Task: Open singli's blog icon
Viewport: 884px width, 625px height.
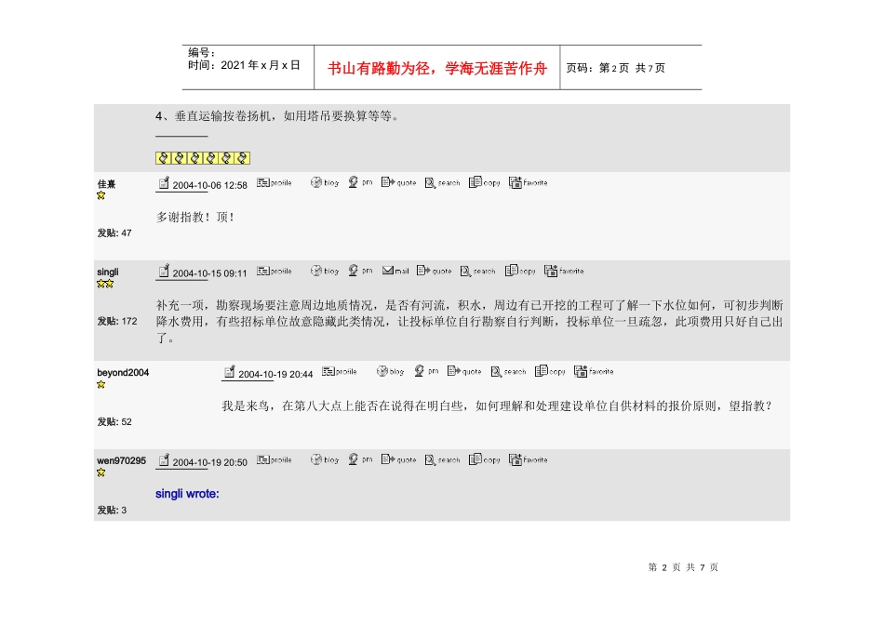Action: tap(325, 271)
